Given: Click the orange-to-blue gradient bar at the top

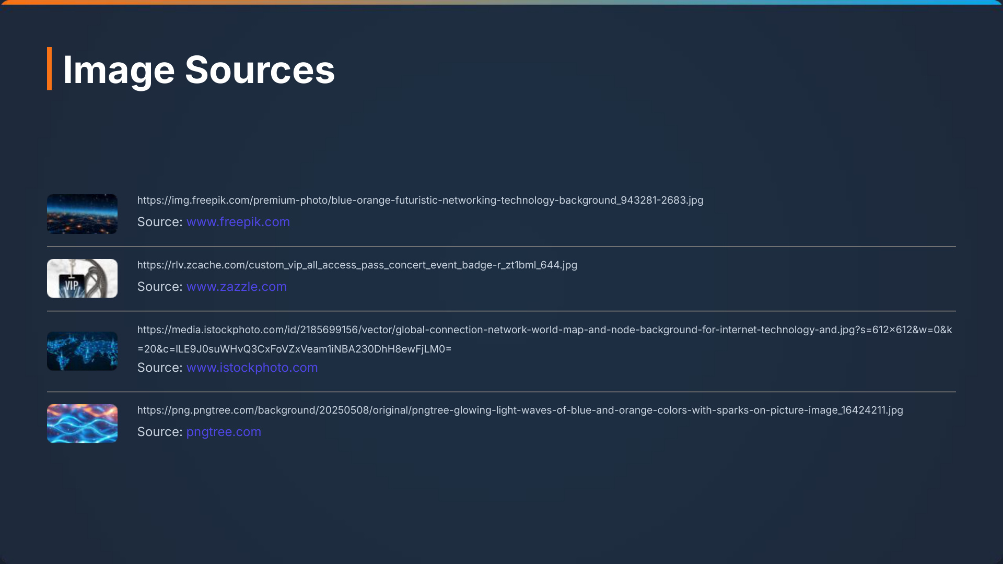Looking at the screenshot, I should [x=501, y=2].
